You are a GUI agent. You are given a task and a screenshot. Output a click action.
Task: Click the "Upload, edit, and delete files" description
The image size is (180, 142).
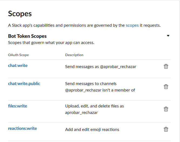(x=94, y=106)
